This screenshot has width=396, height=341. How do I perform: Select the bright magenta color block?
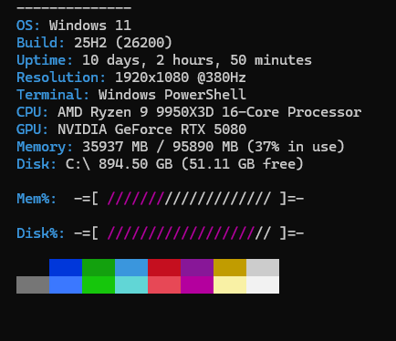[197, 284]
